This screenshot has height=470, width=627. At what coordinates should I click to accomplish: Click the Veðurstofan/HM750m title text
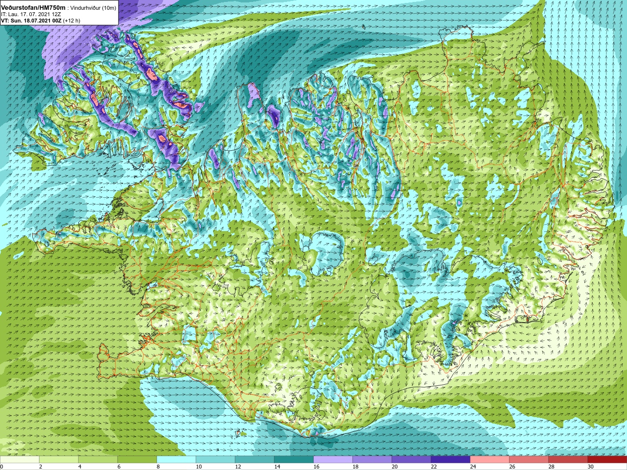33,8
